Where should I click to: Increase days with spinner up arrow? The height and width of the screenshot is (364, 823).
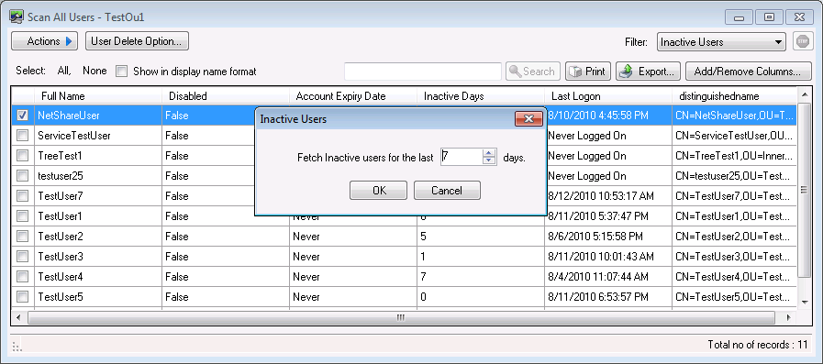click(x=489, y=152)
